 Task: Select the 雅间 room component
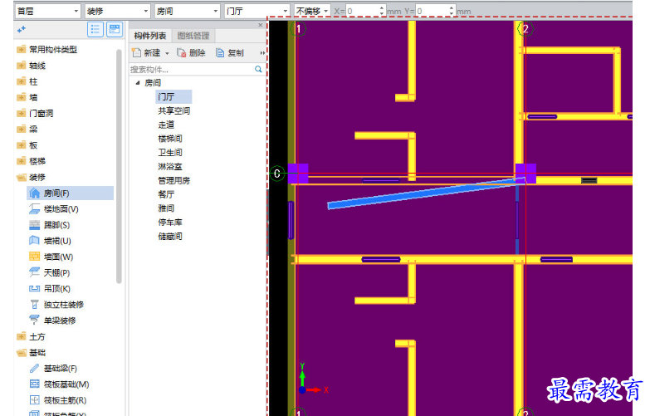tap(166, 208)
